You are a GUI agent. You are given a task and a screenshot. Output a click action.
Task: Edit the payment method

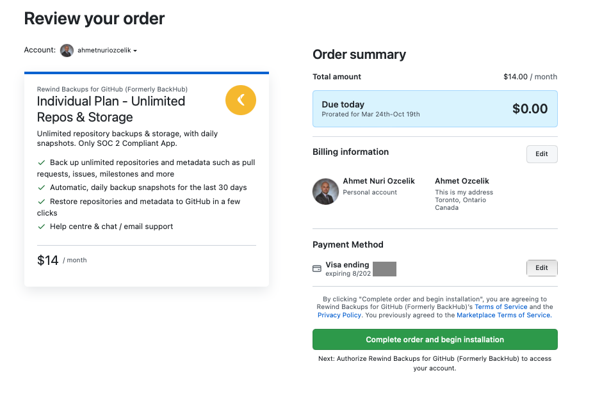tap(542, 267)
